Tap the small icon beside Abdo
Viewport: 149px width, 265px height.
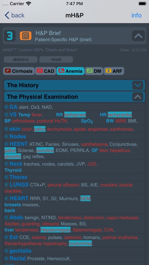click(6, 217)
